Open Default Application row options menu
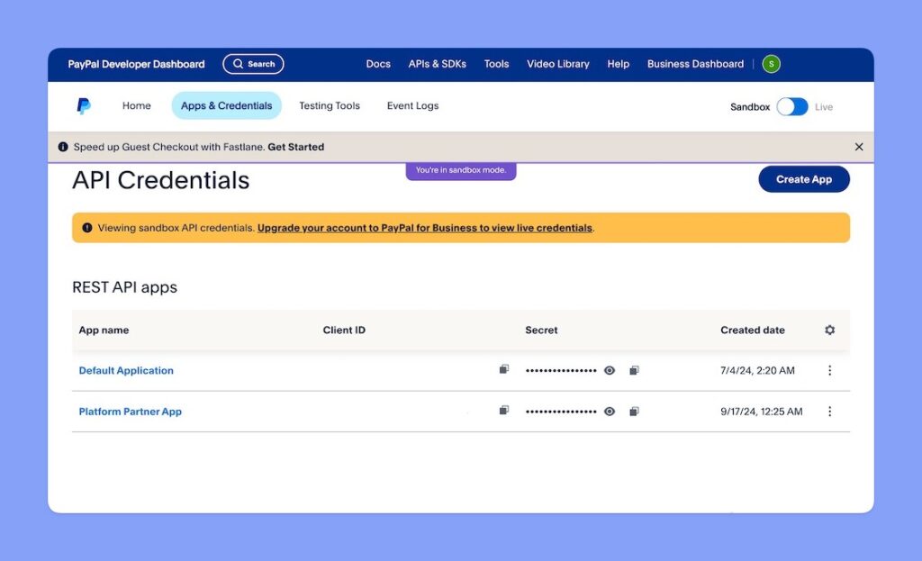The height and width of the screenshot is (561, 922). 830,369
